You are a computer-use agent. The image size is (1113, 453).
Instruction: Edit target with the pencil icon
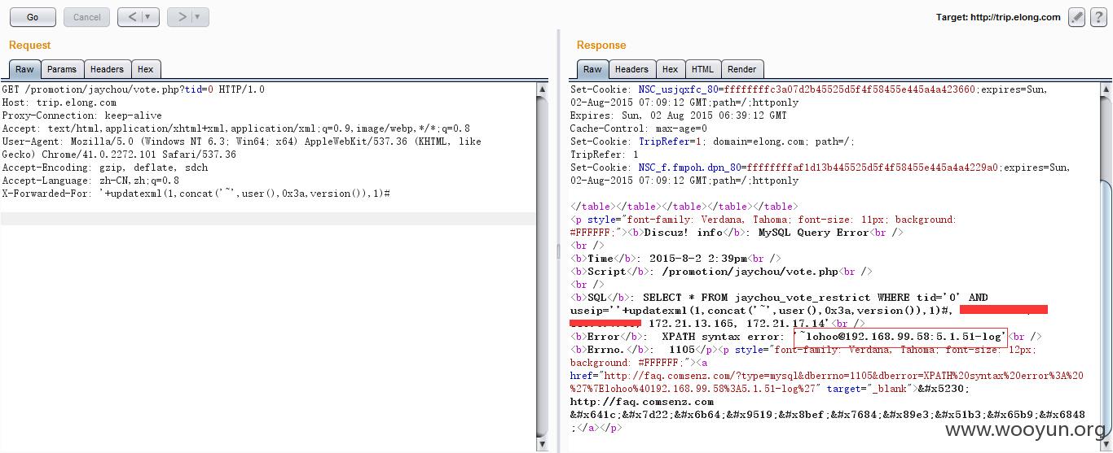1077,17
